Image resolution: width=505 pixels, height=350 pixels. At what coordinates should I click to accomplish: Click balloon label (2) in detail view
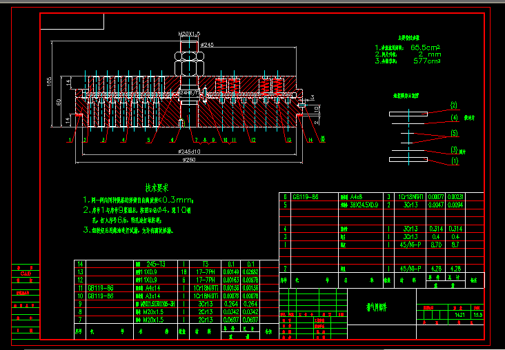454,105
